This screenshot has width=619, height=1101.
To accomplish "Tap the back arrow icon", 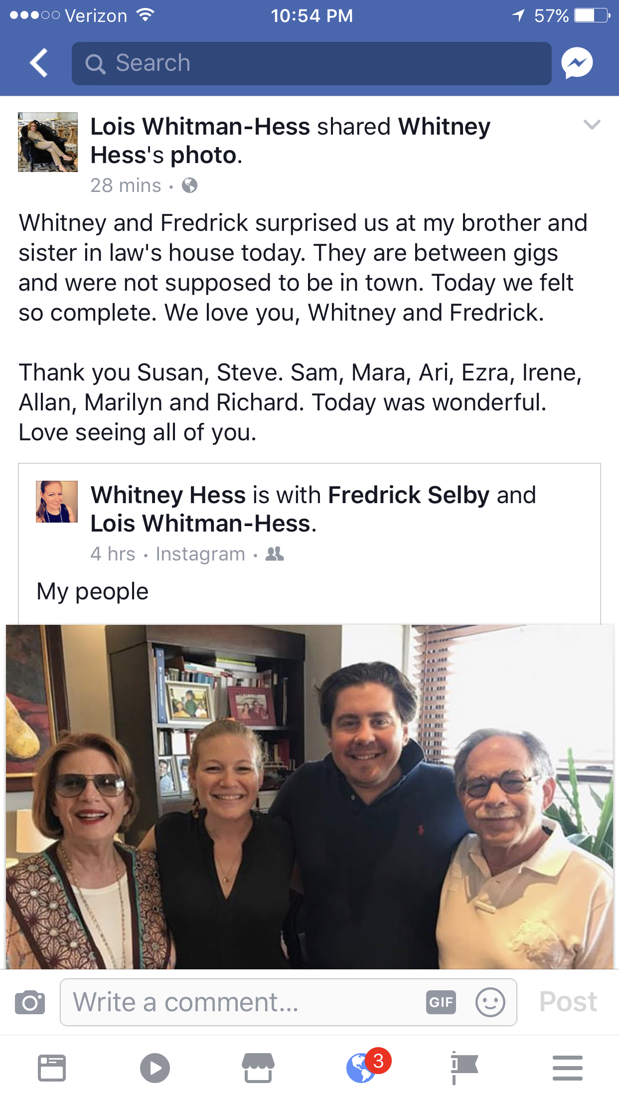I will (39, 63).
